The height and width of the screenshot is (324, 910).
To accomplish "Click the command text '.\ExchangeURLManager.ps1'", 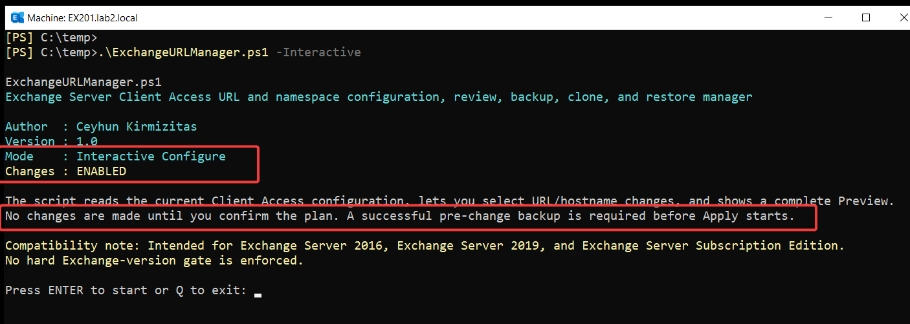I will (184, 52).
